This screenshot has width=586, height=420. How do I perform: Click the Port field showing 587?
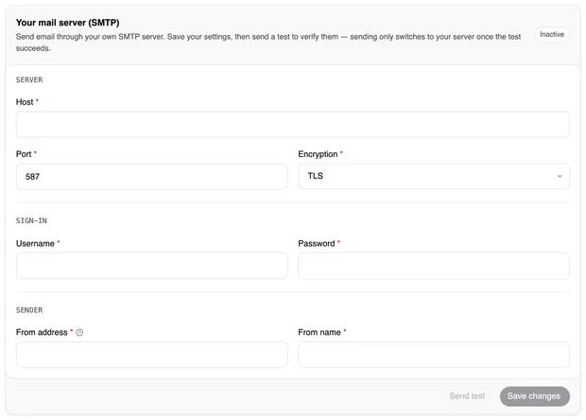pyautogui.click(x=152, y=177)
